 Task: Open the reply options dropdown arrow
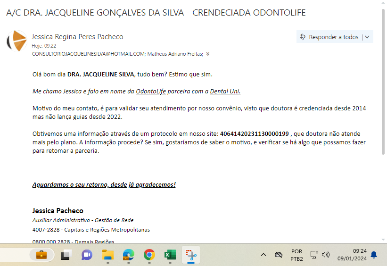click(367, 37)
